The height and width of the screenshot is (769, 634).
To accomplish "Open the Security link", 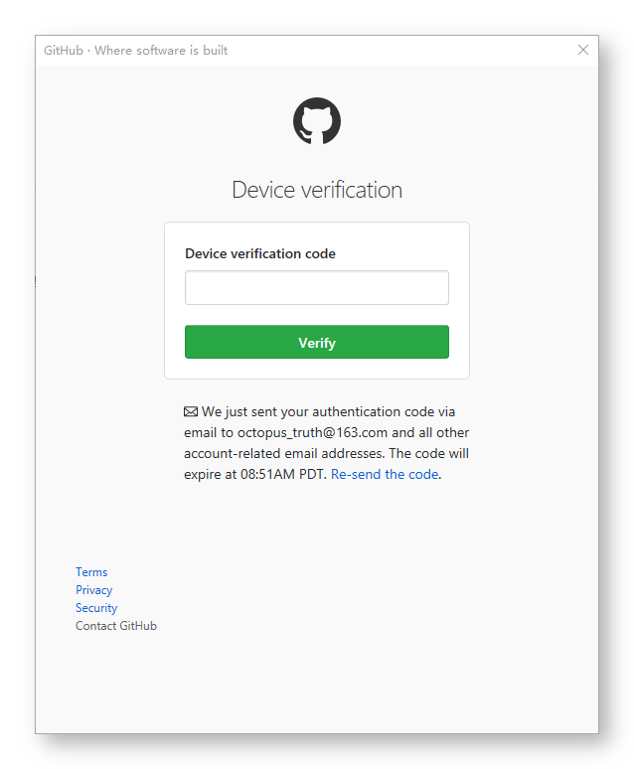I will 96,608.
